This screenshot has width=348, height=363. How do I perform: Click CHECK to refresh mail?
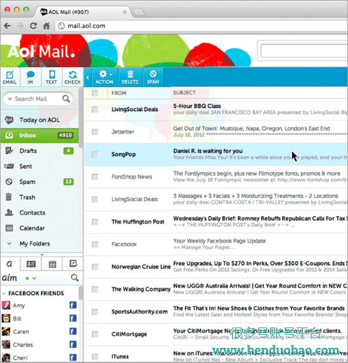(x=72, y=78)
